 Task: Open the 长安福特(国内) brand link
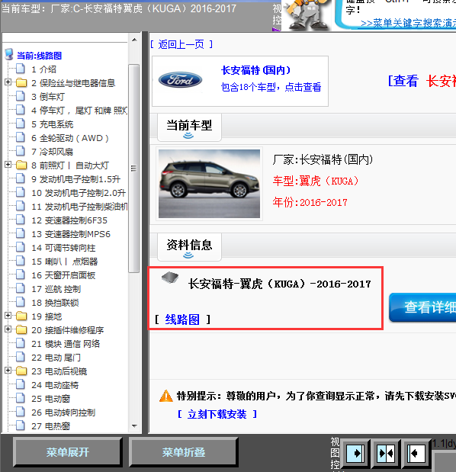coord(256,70)
